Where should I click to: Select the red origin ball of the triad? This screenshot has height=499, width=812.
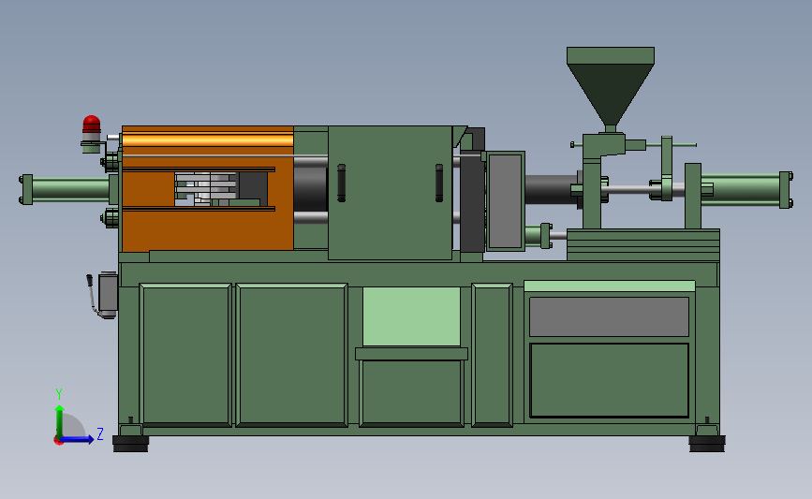click(x=58, y=441)
